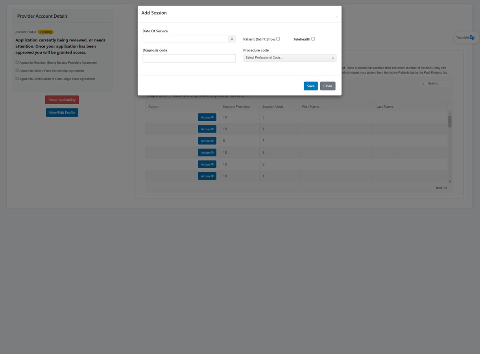The image size is (480, 354).
Task: Enable the Telehealth checkbox
Action: coord(313,39)
